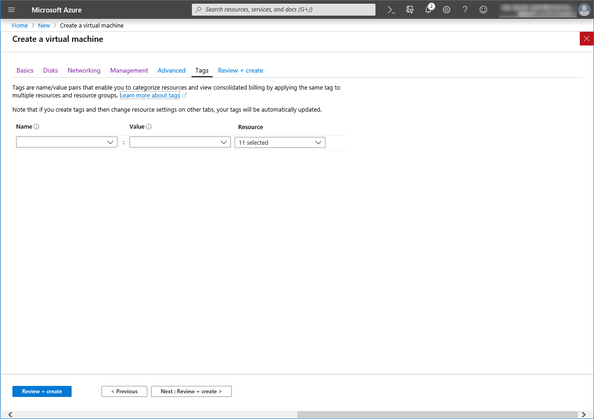Switch to the Networking tab
This screenshot has width=594, height=419.
84,70
